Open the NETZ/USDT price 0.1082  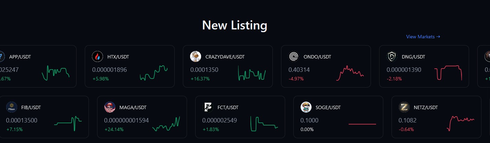point(407,120)
